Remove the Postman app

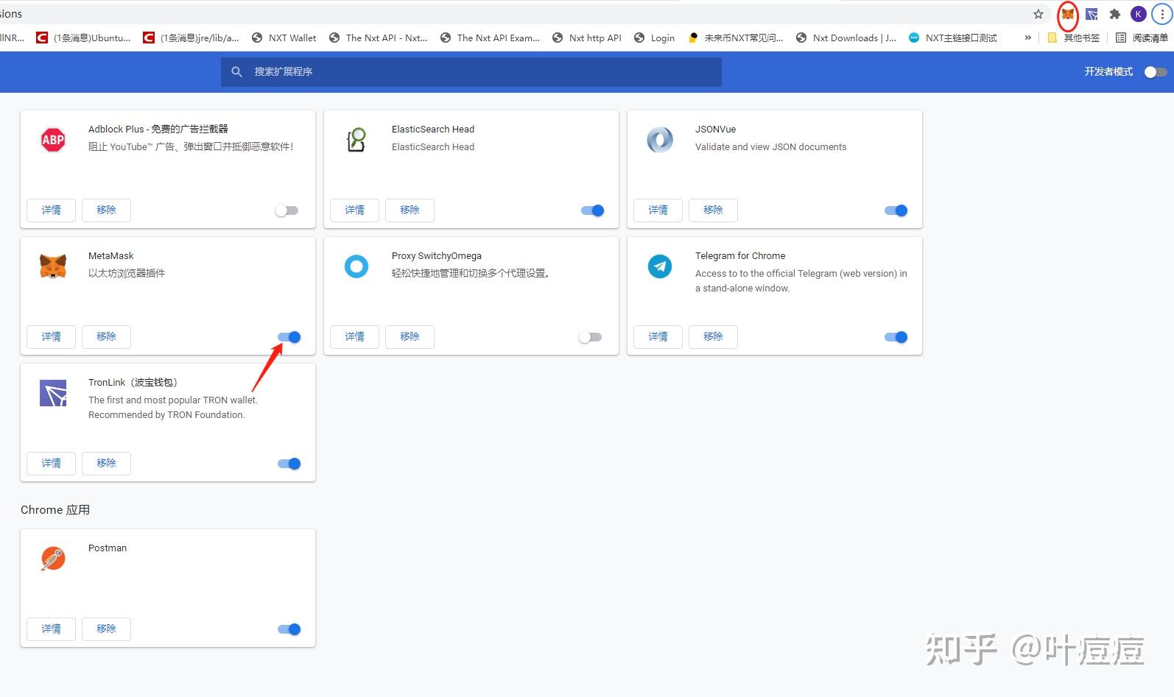click(106, 629)
